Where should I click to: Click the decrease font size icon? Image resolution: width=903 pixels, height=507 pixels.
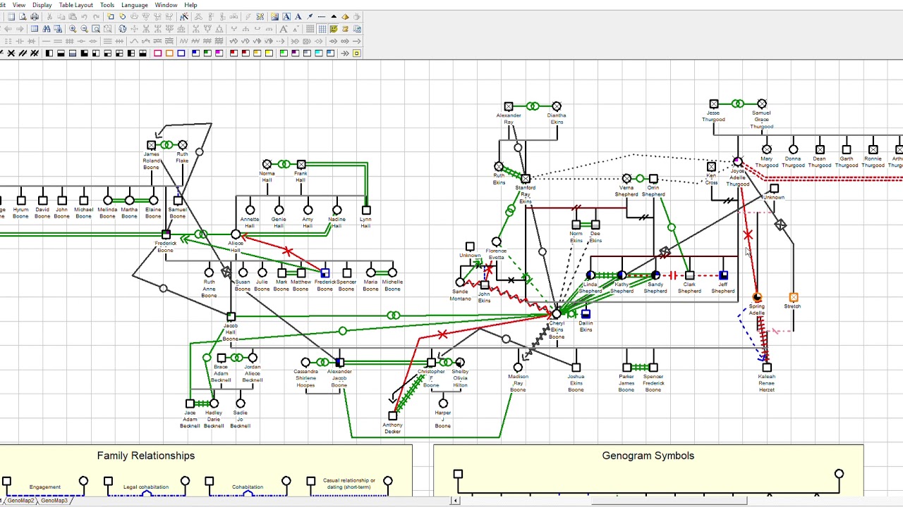[295, 29]
